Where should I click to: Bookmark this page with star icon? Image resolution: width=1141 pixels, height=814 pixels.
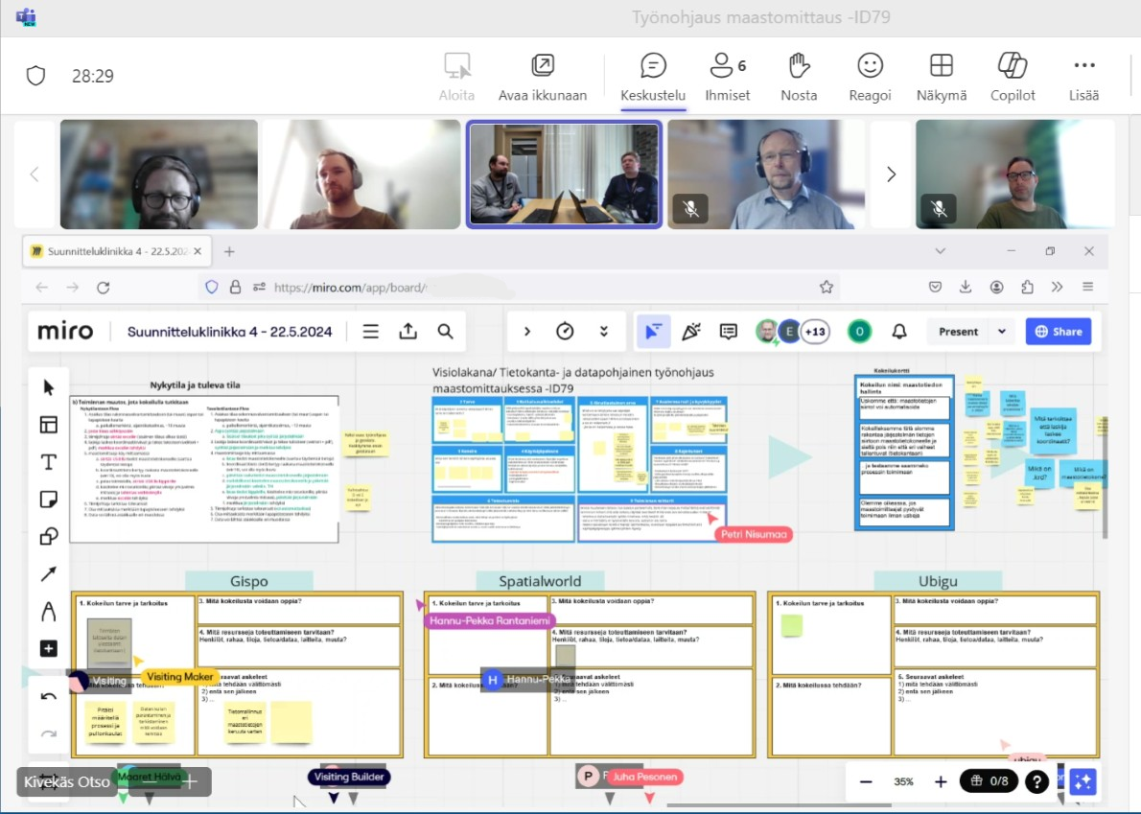826,288
